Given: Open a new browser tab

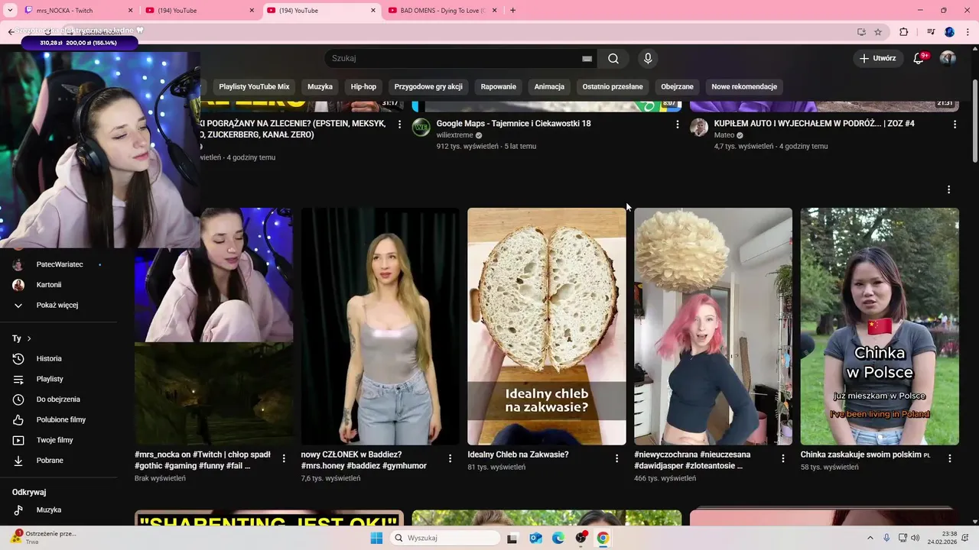Looking at the screenshot, I should click(512, 11).
